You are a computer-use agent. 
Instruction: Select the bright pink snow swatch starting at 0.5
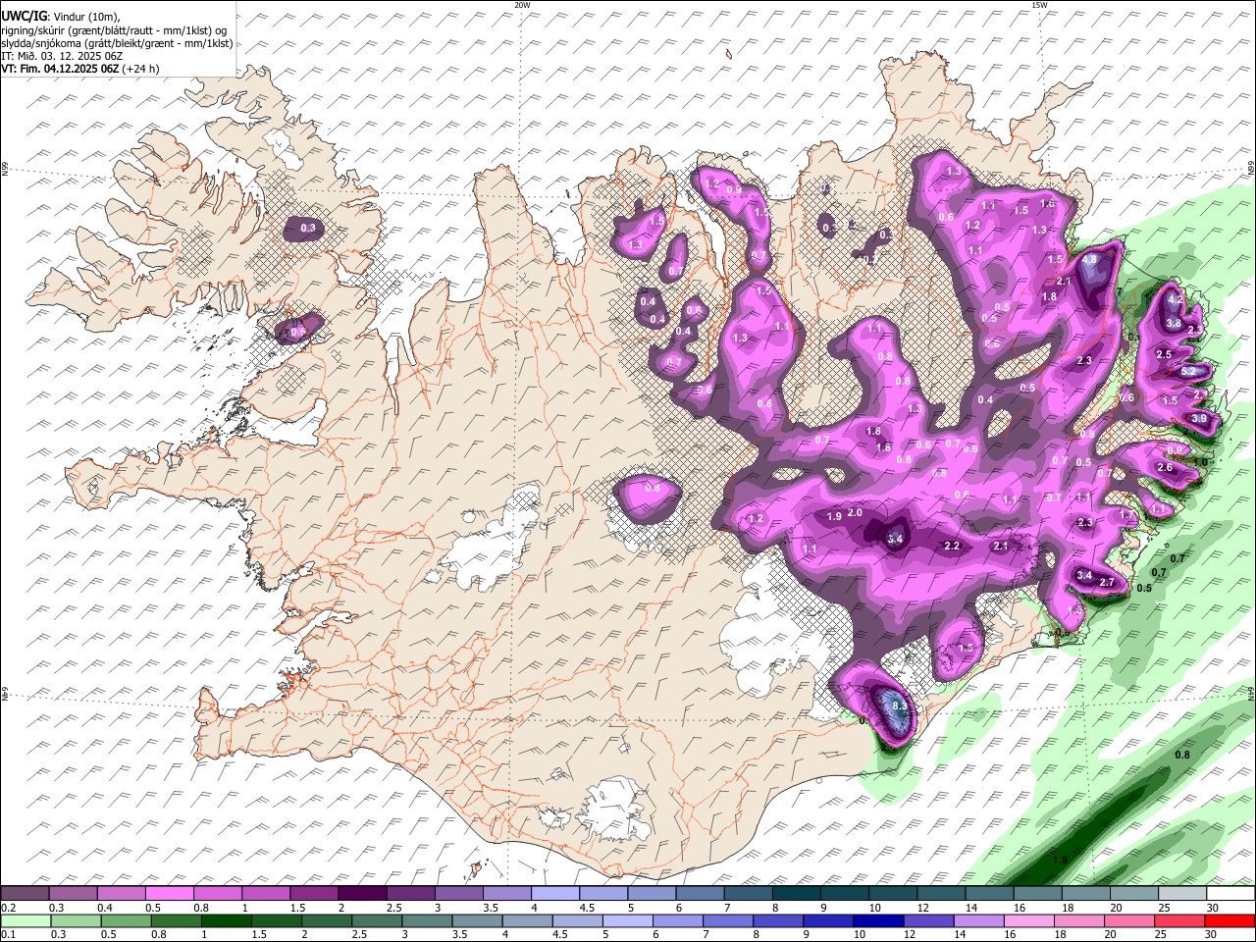coord(169,893)
